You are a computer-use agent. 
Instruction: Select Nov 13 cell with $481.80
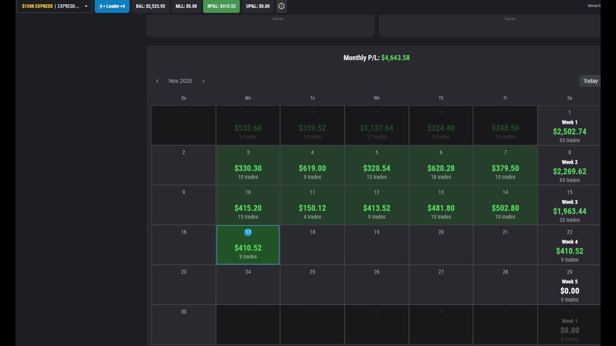coord(441,205)
